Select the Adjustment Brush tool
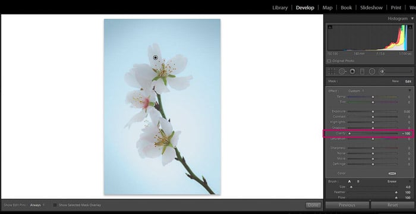 [x=383, y=71]
